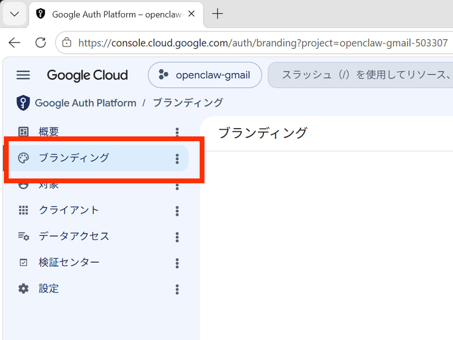Go back with the browser back arrow
The height and width of the screenshot is (340, 453).
(15, 43)
